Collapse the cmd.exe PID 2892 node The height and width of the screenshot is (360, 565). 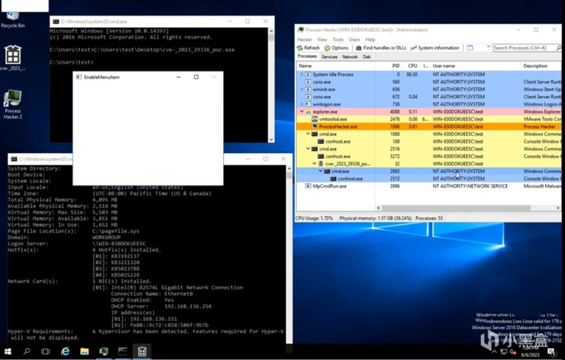pos(321,171)
